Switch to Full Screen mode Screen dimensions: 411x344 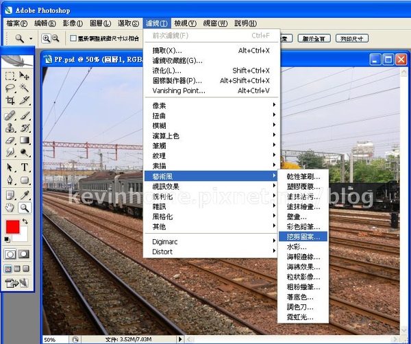26,269
